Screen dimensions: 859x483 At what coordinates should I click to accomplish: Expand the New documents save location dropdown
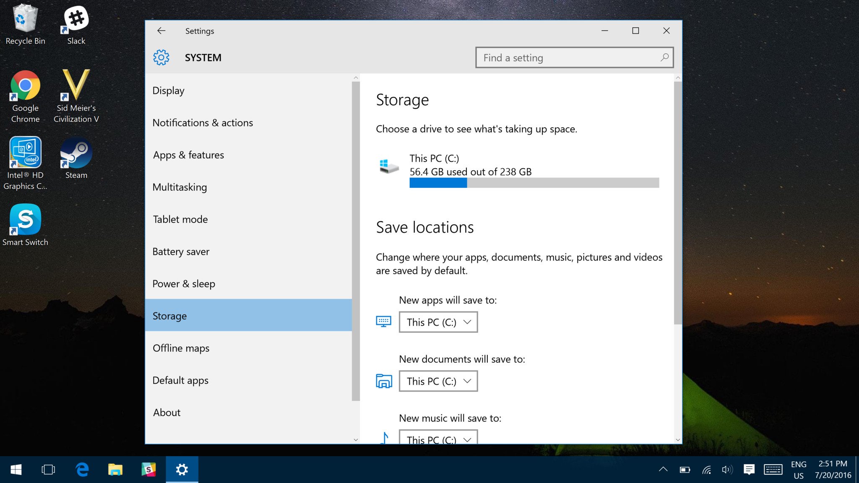point(438,381)
